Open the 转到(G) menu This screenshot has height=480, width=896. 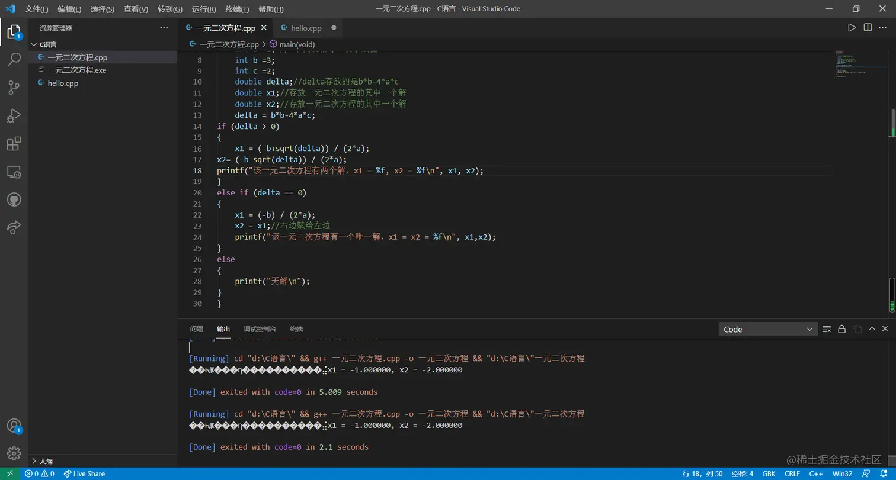click(170, 9)
